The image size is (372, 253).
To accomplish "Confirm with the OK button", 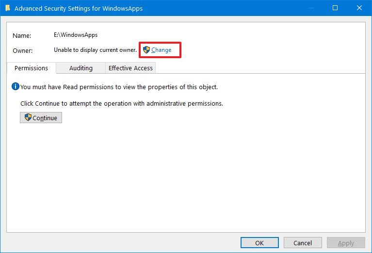I will coord(259,243).
